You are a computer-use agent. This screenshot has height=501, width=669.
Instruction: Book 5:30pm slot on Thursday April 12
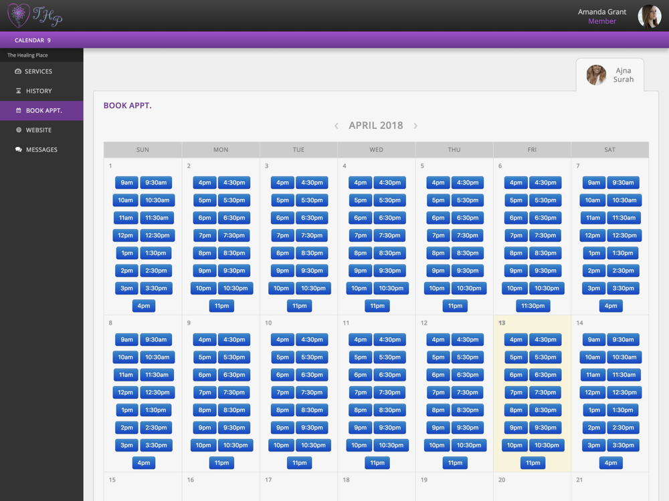coord(468,357)
